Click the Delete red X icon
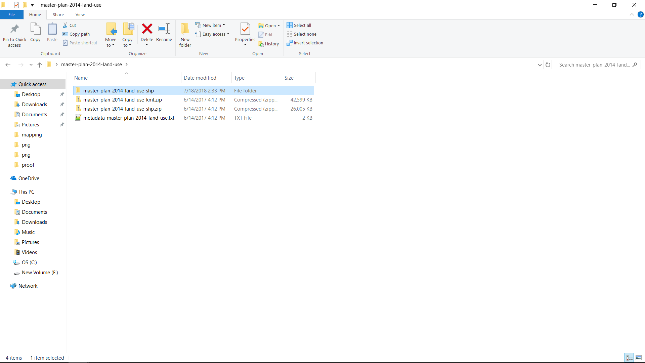The height and width of the screenshot is (363, 645). [x=147, y=29]
